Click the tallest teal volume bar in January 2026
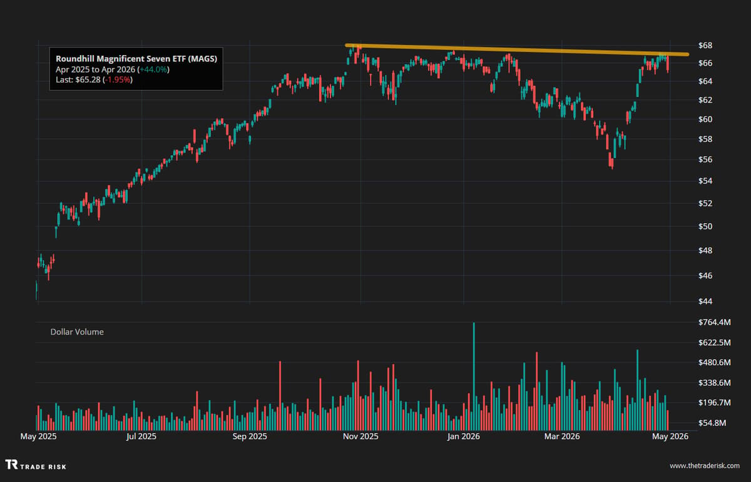Screen dimensions: 751x482 474,376
